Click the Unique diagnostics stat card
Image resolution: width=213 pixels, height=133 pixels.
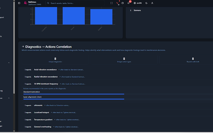(55, 60)
